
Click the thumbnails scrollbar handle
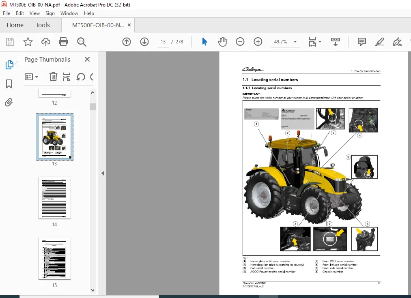coord(93,107)
